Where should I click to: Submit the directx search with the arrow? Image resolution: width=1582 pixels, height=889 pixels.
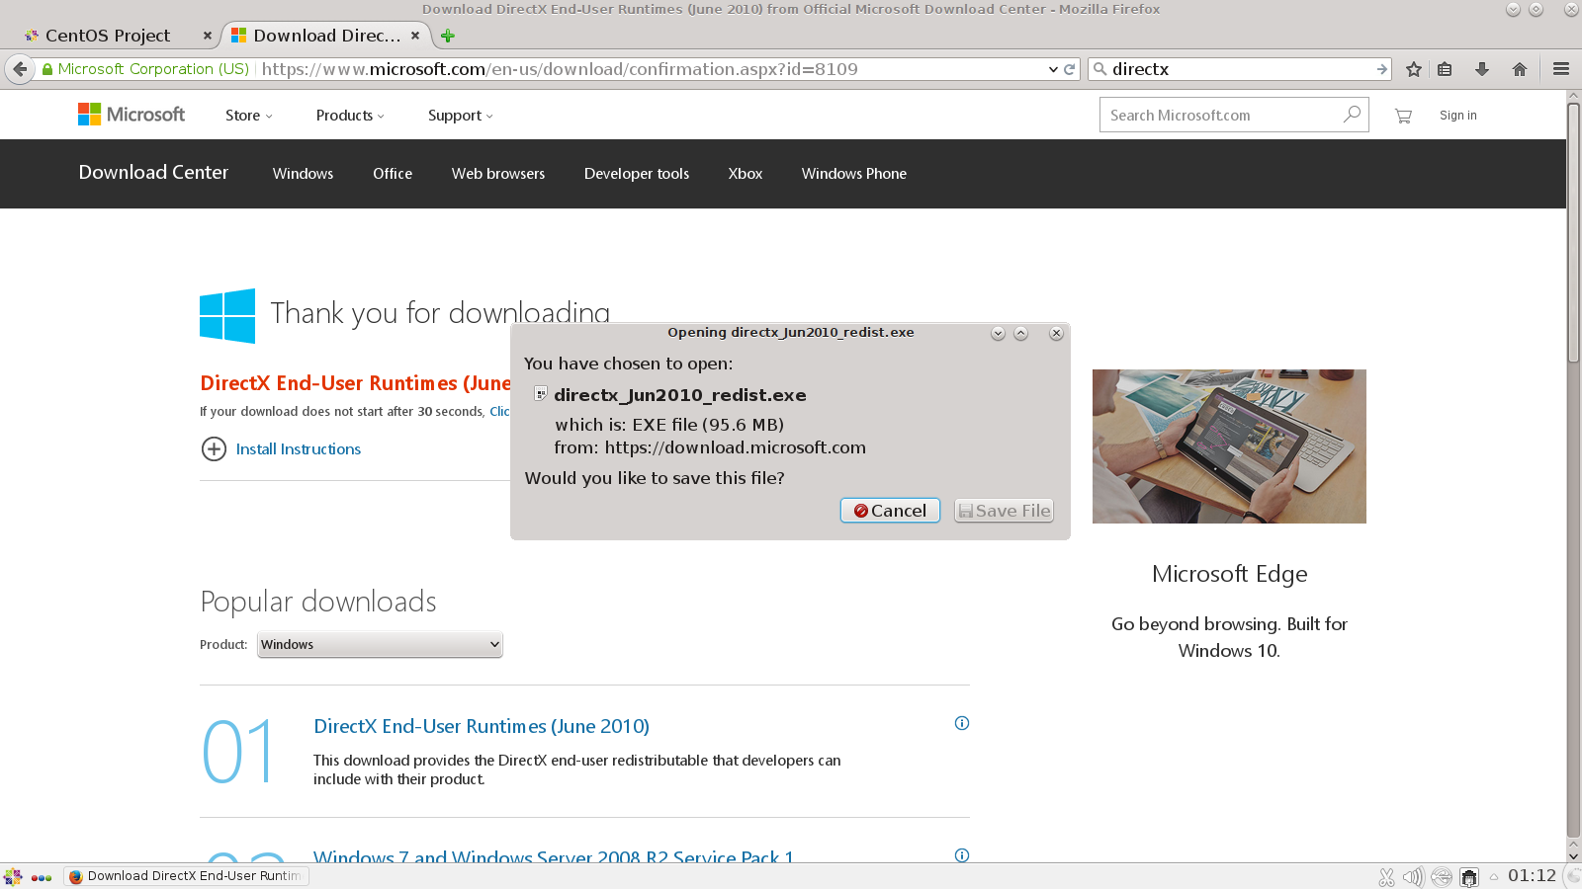tap(1381, 69)
